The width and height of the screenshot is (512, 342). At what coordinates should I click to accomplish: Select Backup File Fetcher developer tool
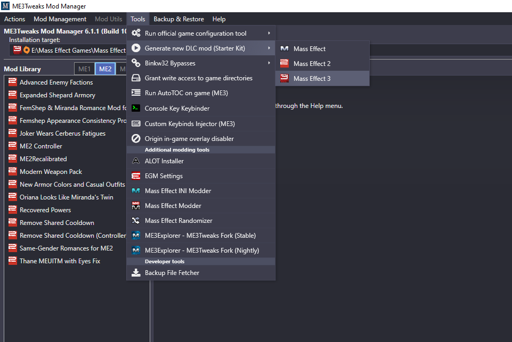pos(201,272)
